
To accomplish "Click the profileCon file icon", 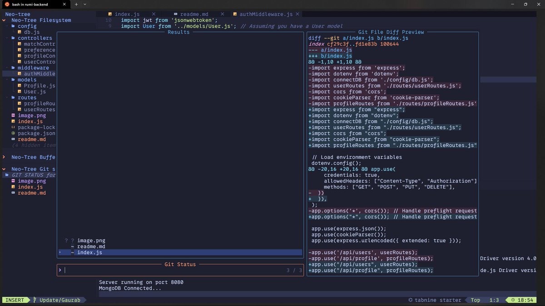I will pyautogui.click(x=20, y=56).
